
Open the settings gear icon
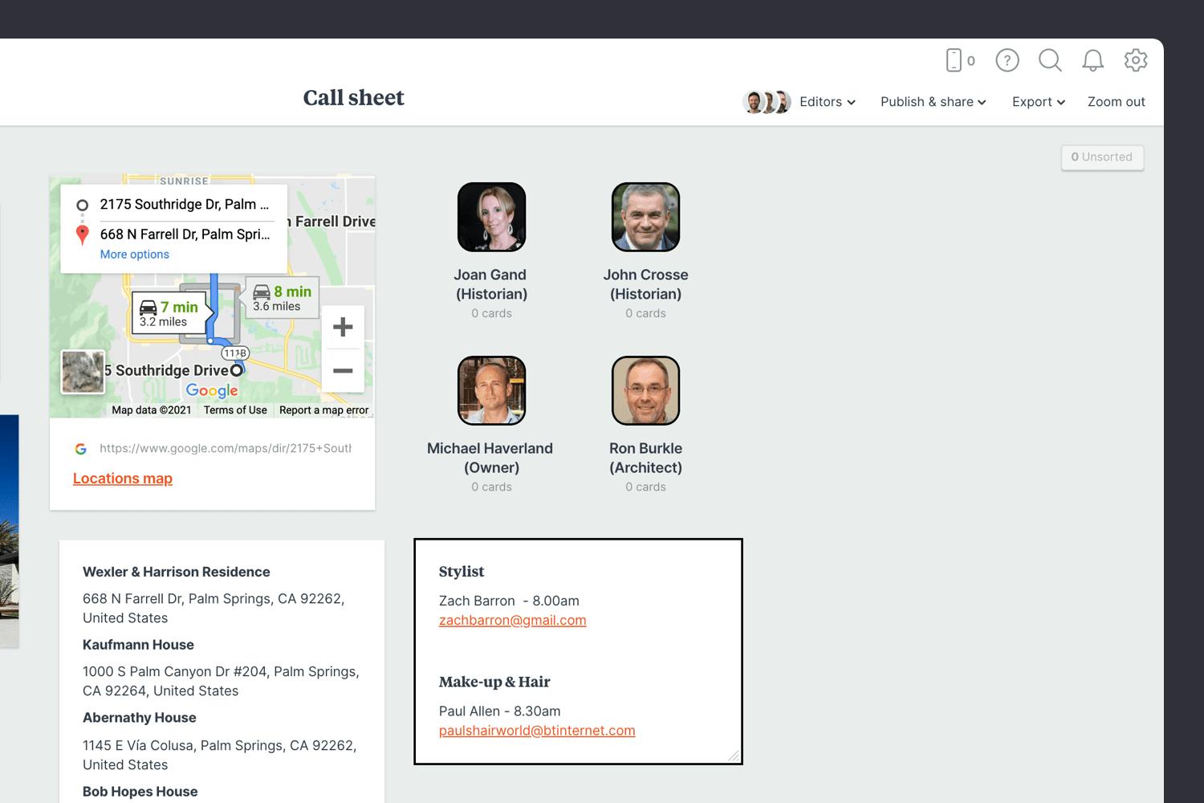tap(1135, 60)
